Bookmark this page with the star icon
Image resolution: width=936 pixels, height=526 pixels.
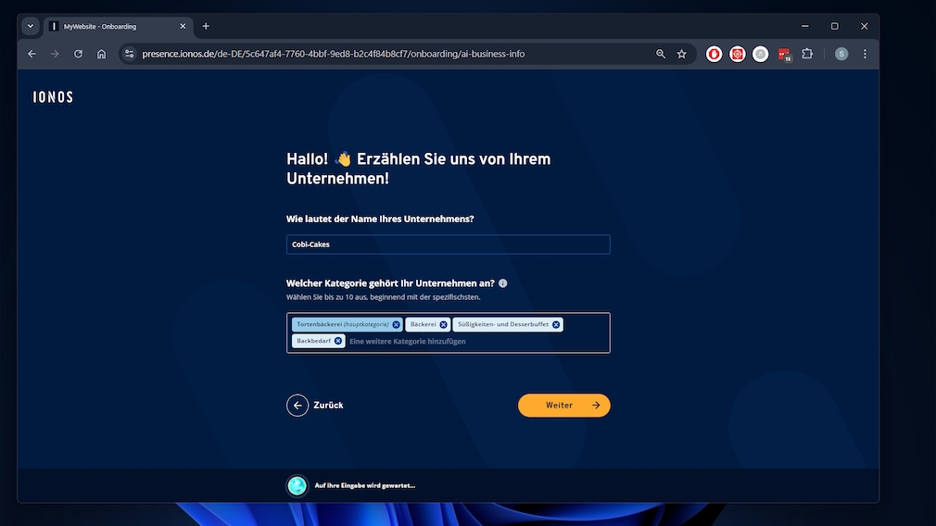coord(682,54)
